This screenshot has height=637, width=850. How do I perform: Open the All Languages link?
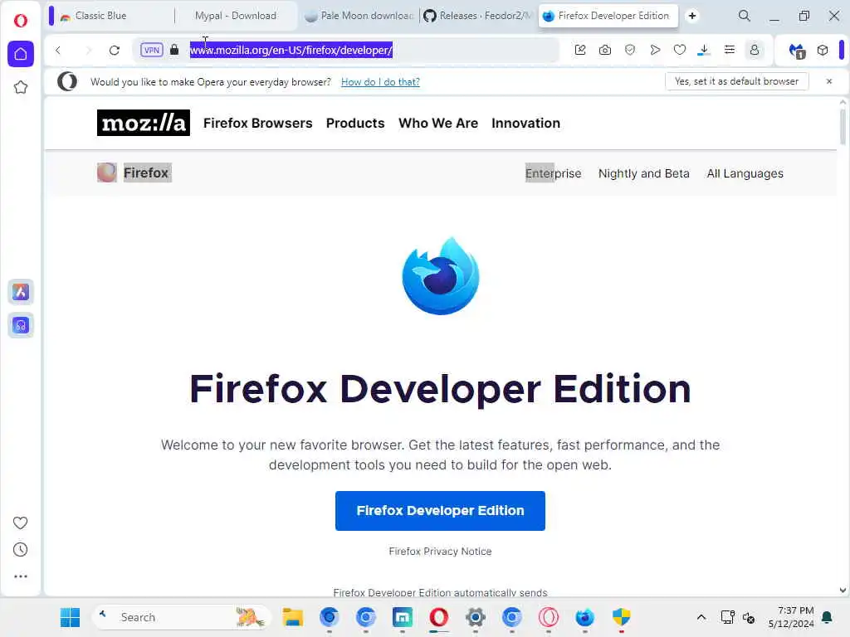(x=745, y=173)
